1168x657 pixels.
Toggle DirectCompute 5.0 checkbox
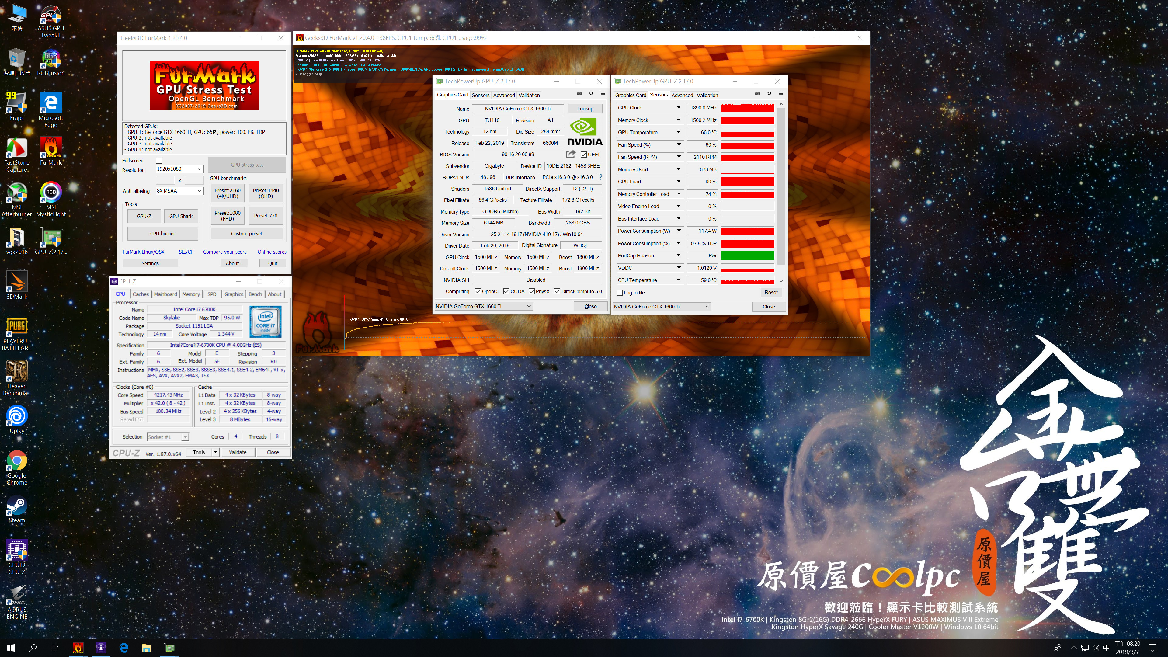tap(557, 292)
